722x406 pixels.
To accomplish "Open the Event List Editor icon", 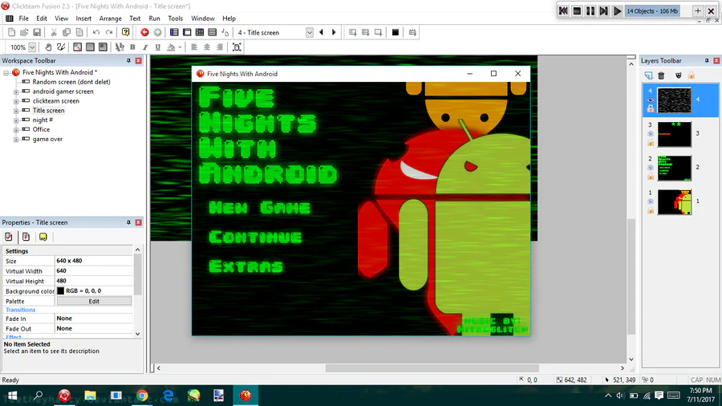I will coord(213,32).
